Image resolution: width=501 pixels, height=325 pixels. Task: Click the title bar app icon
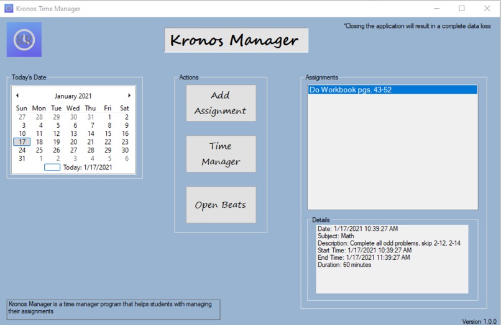coord(9,9)
